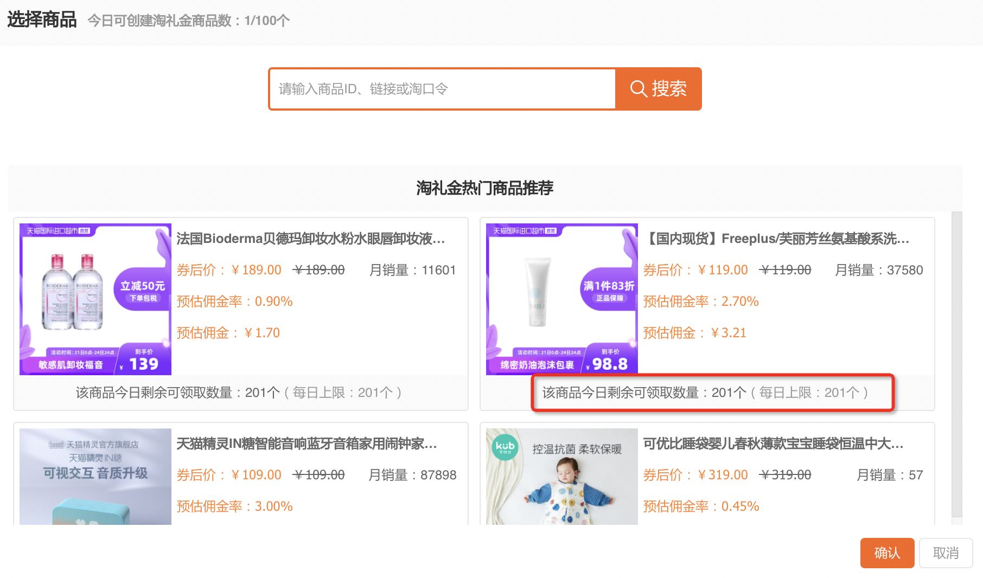Click 月销量:87898 text
The image size is (983, 578).
click(x=413, y=475)
